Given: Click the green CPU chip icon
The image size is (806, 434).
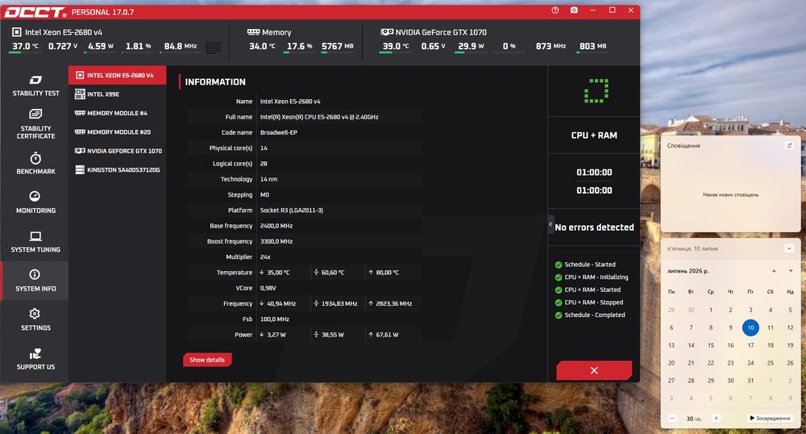Looking at the screenshot, I should [x=596, y=91].
